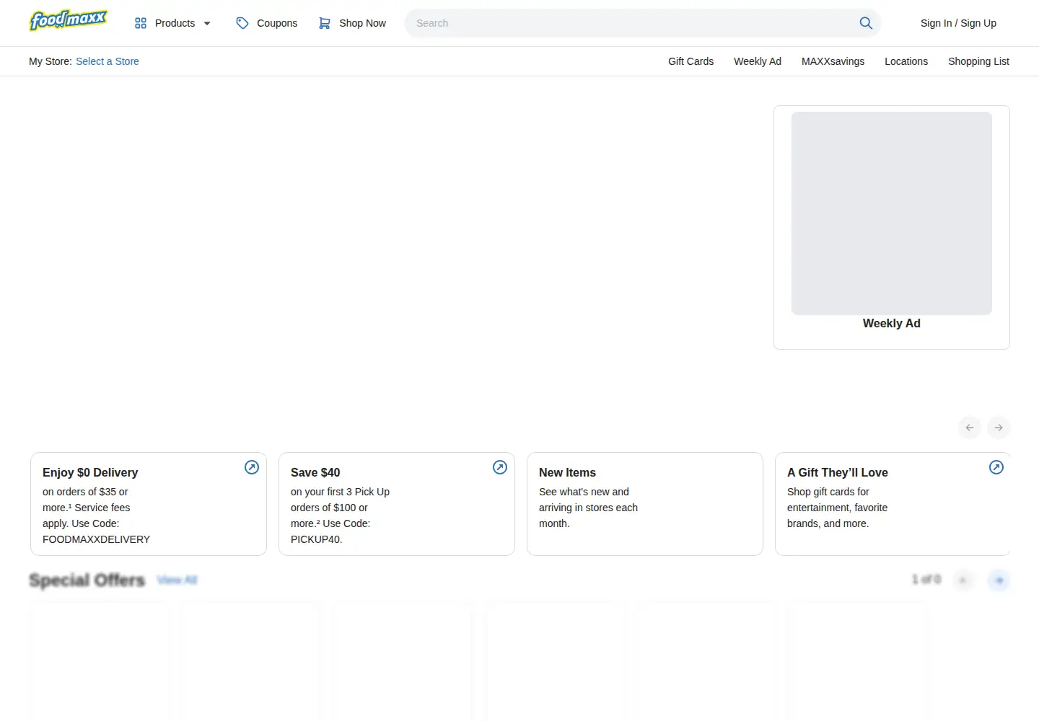Open the Save $40 card arrow icon

[500, 467]
